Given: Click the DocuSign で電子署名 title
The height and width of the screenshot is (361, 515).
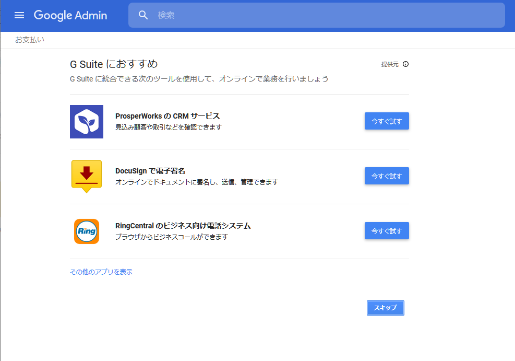Looking at the screenshot, I should coord(150,171).
